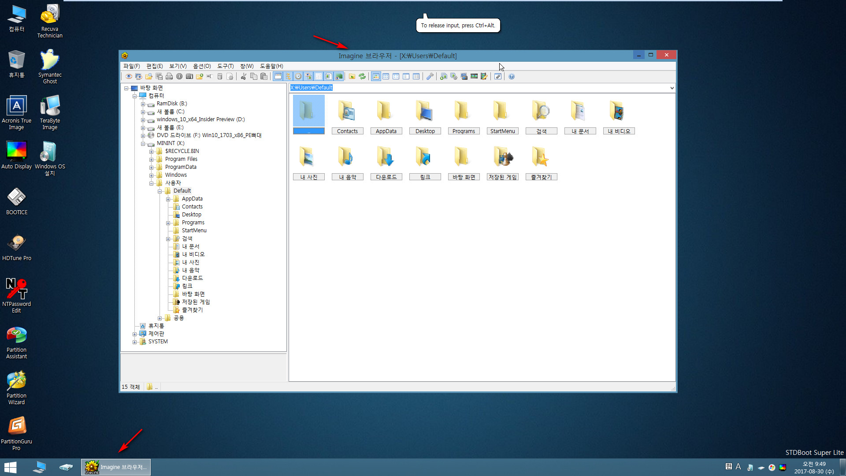Click the file with gear properties icon
The height and width of the screenshot is (476, 846).
(x=230, y=76)
